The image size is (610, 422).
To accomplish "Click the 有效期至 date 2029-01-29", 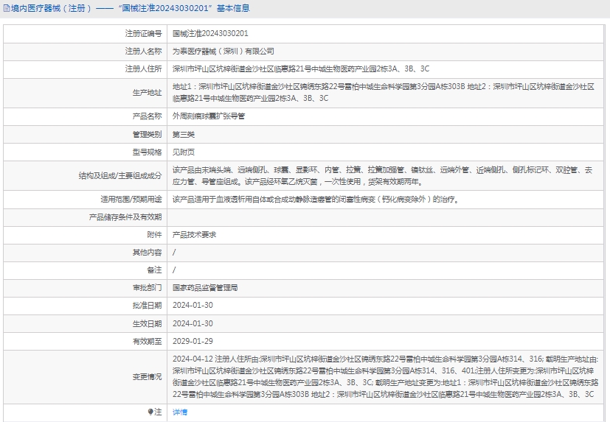I will pyautogui.click(x=193, y=341).
